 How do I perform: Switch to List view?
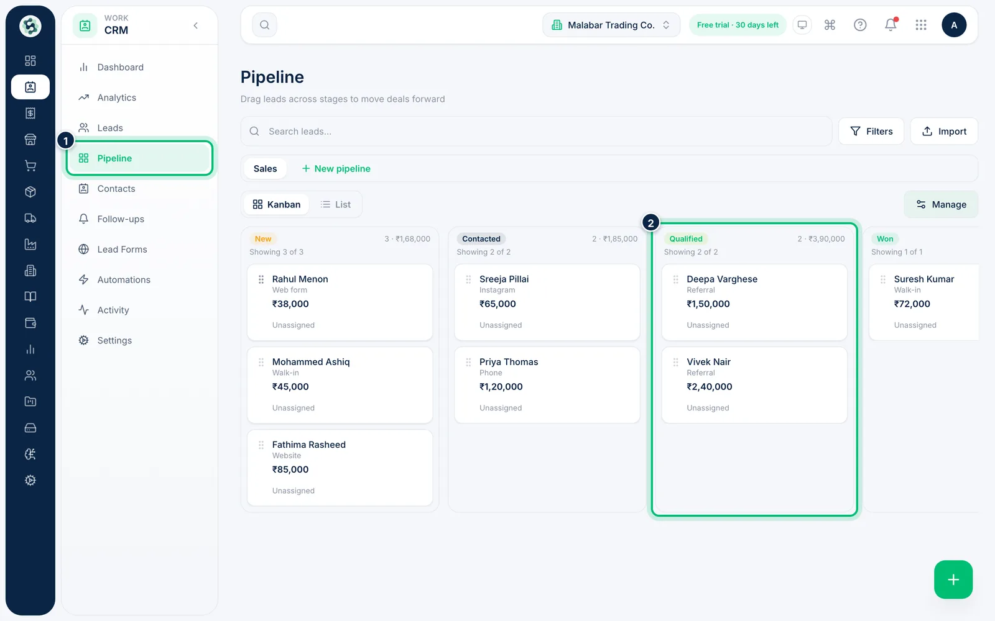click(x=336, y=204)
